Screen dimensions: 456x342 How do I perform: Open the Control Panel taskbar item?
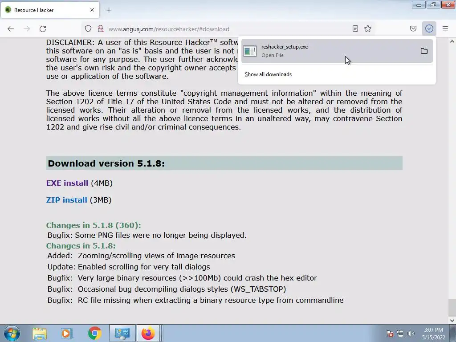(122, 333)
